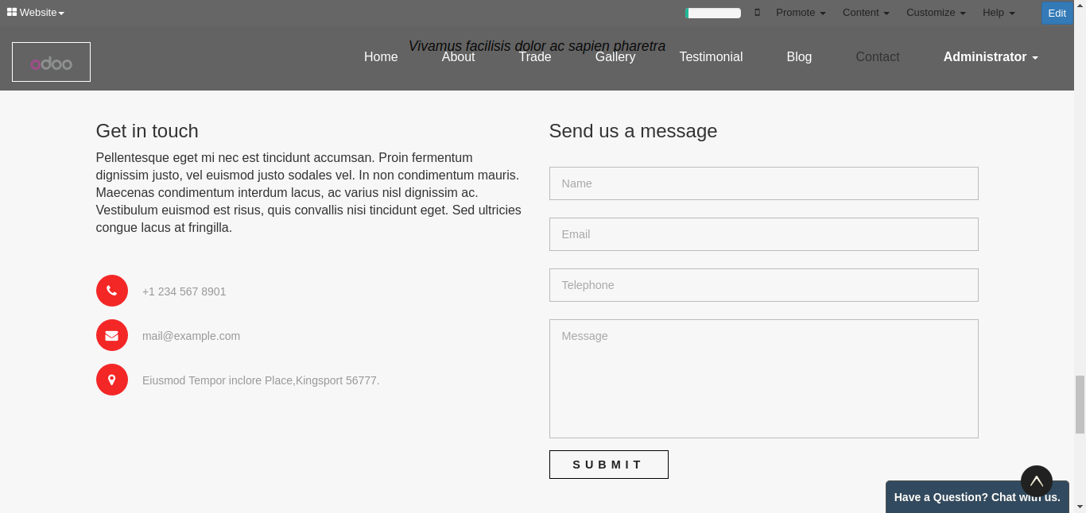Click the Name input field
Screen dimensions: 1086x513
point(763,183)
